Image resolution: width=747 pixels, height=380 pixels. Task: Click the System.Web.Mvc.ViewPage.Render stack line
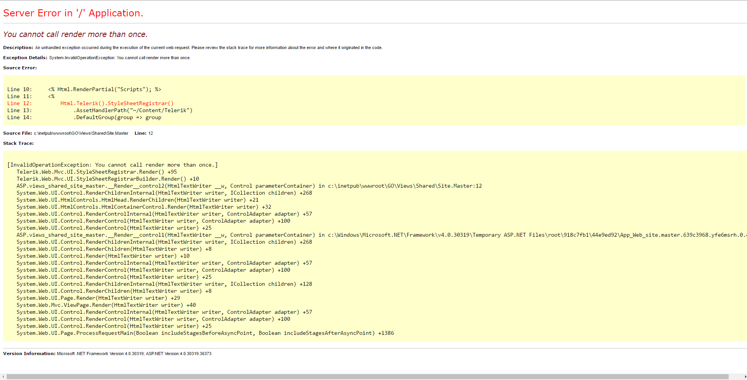(106, 305)
